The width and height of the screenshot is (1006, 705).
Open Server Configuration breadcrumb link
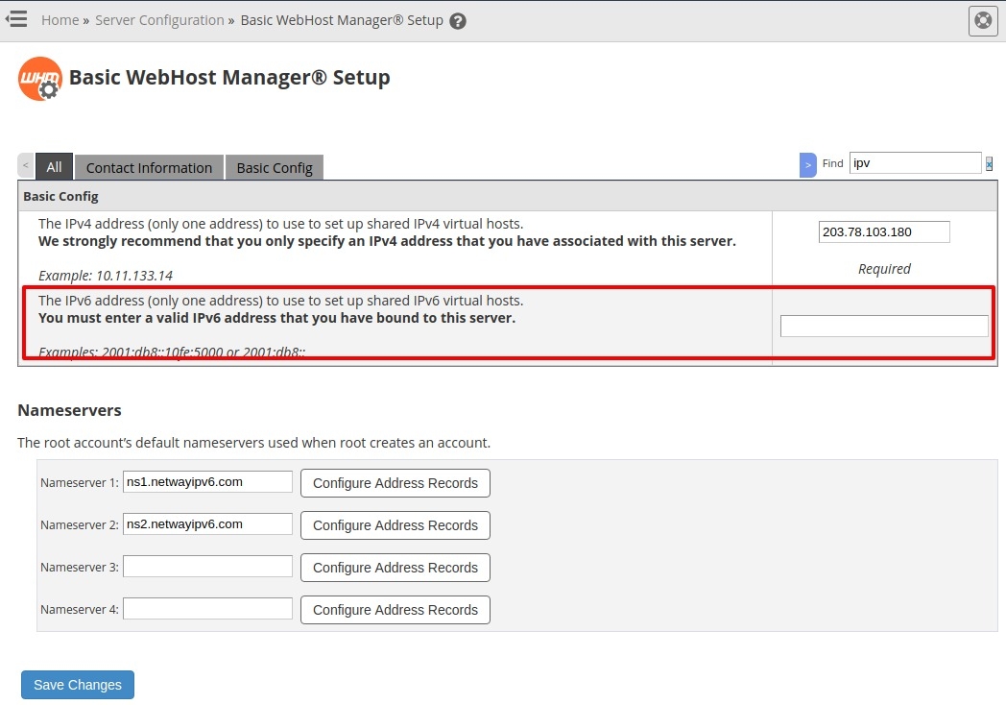tap(159, 20)
